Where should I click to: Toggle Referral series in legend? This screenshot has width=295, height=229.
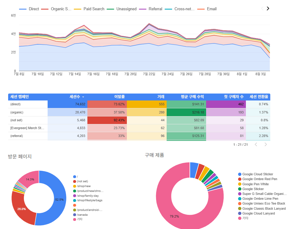click(x=150, y=9)
